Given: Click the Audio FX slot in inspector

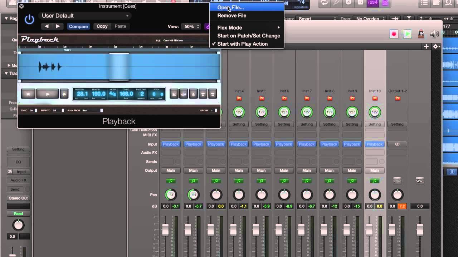Looking at the screenshot, I should 18,180.
